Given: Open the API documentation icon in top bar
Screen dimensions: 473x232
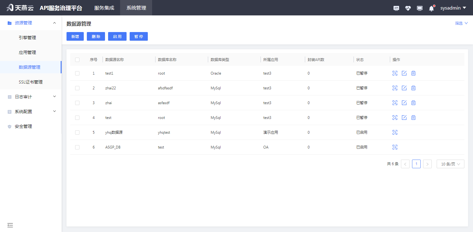Looking at the screenshot, I should (396, 8).
